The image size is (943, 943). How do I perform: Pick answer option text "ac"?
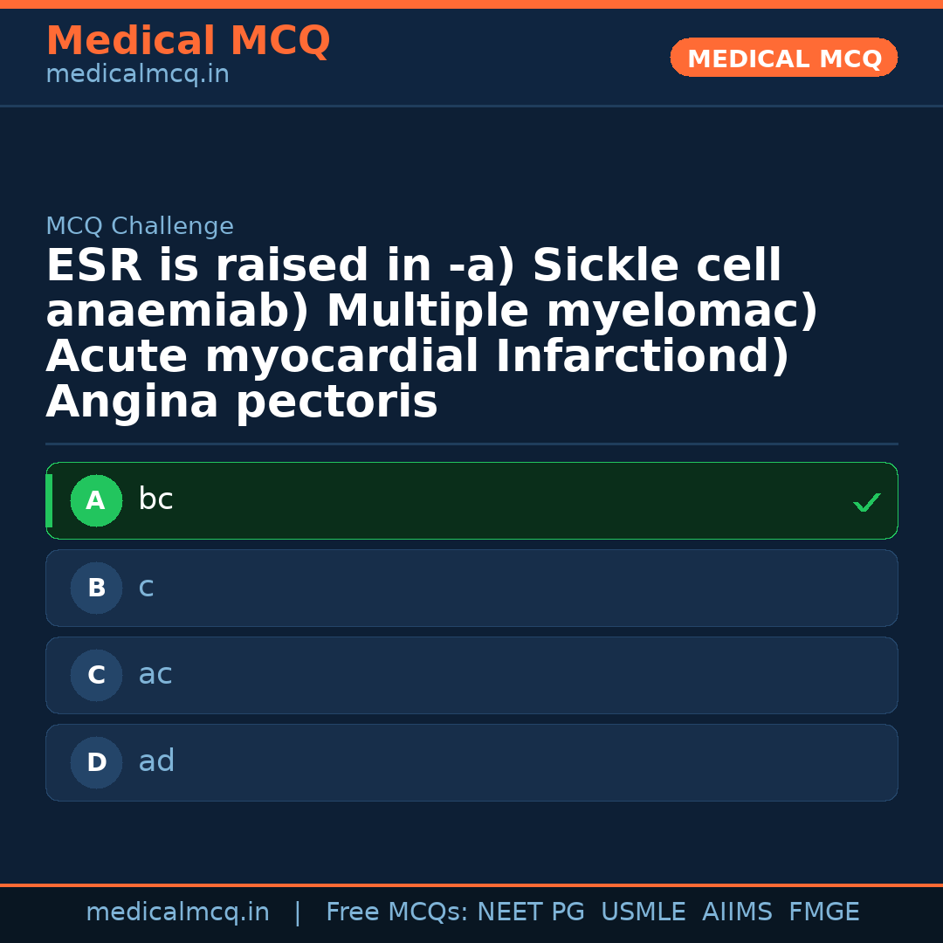155,674
